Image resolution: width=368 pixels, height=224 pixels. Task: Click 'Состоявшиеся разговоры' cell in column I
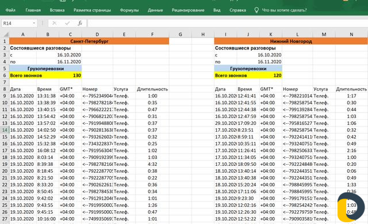(x=246, y=48)
